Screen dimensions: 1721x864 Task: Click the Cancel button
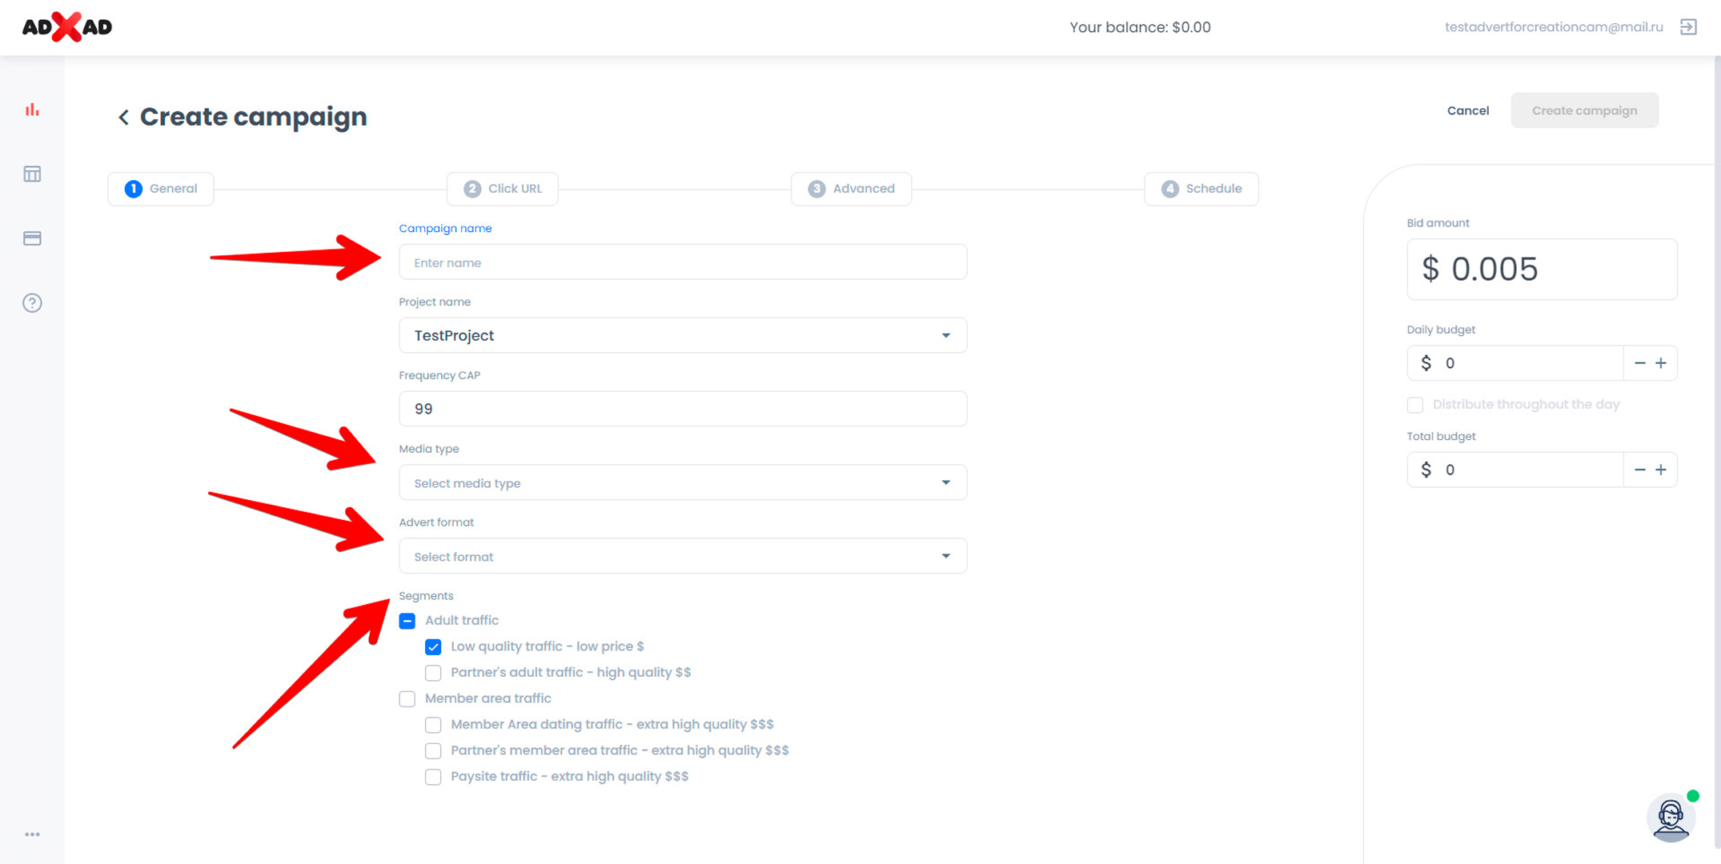pos(1467,110)
